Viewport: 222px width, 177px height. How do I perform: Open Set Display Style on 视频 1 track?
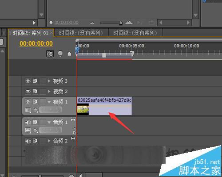coord(28,110)
